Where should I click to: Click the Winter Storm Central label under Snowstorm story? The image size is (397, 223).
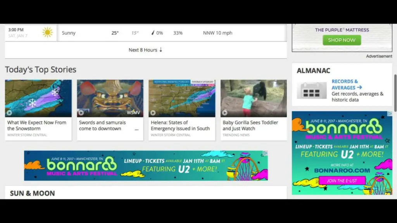27,135
